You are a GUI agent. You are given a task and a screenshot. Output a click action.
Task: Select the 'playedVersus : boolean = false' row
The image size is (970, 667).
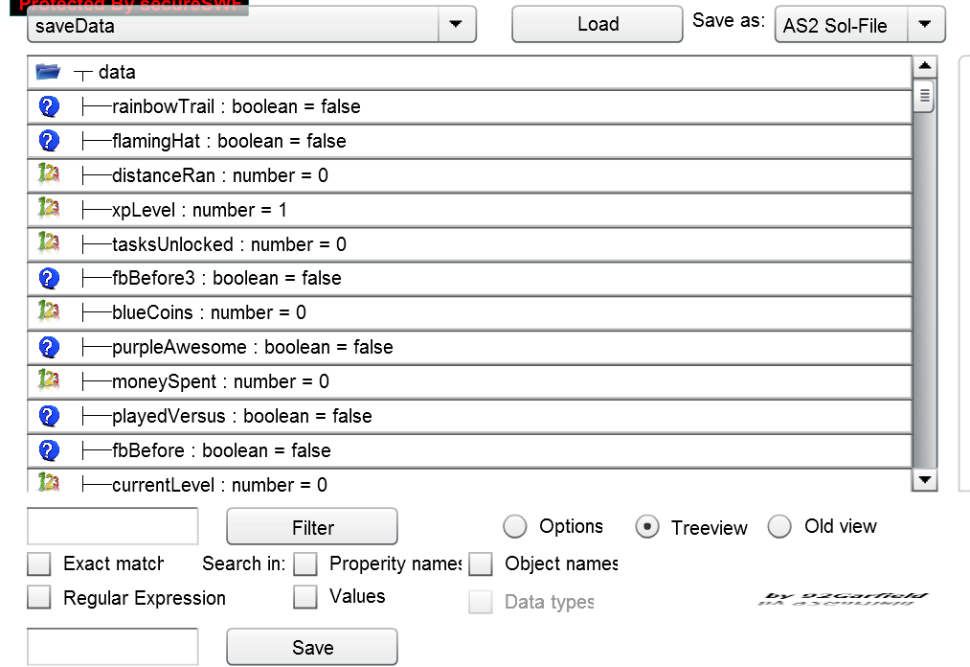pyautogui.click(x=469, y=416)
